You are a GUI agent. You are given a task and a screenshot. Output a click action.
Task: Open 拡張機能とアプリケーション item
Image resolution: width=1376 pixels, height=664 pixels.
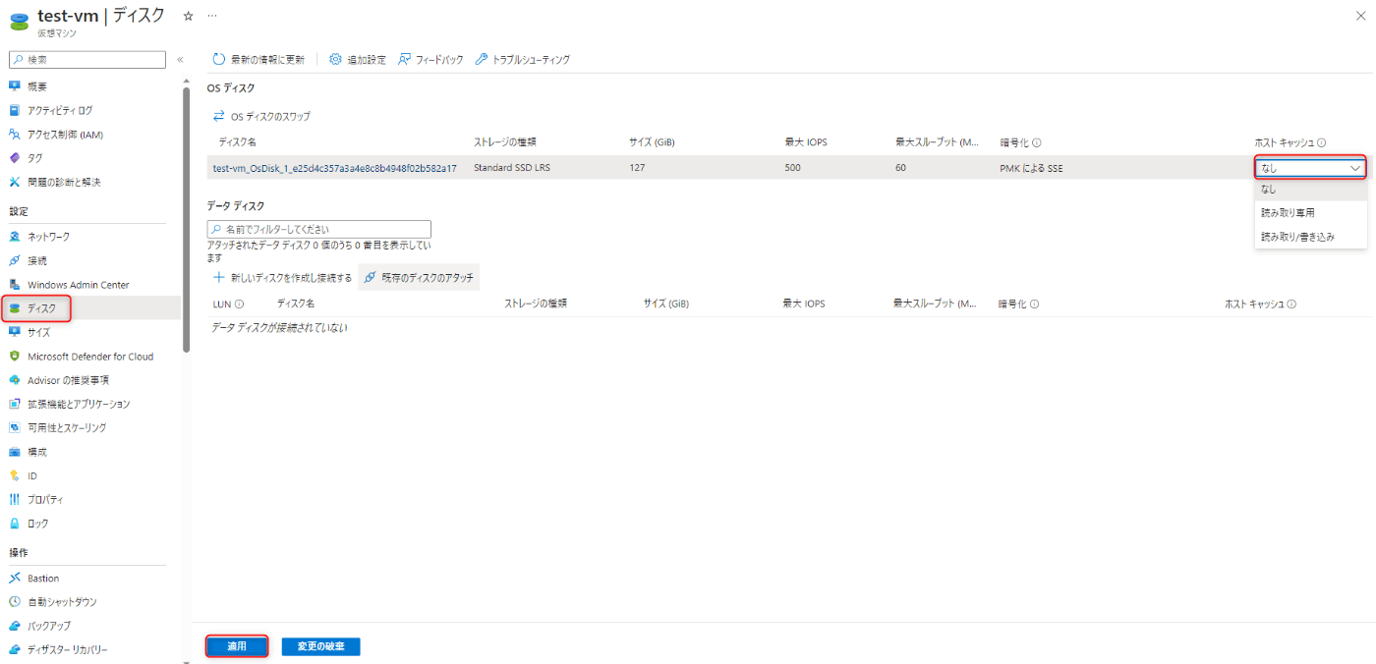tap(79, 404)
